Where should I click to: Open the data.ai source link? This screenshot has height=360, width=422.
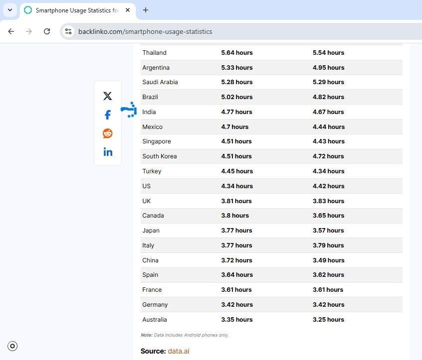(178, 351)
